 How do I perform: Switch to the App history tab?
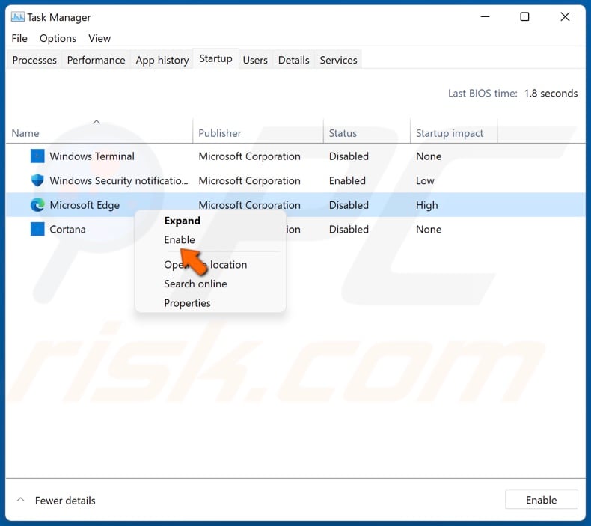click(162, 60)
